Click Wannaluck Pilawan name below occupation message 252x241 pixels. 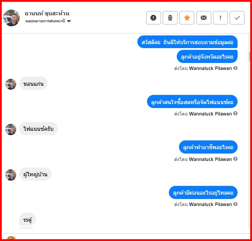point(210,159)
